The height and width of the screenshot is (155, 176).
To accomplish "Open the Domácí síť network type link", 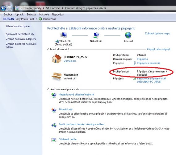I will (69, 61).
